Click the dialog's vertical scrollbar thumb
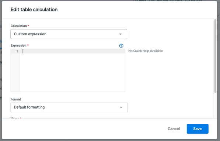Screen dimensions: 220x141 (215, 56)
